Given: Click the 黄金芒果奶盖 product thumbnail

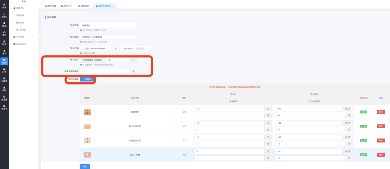Looking at the screenshot, I should (x=88, y=126).
